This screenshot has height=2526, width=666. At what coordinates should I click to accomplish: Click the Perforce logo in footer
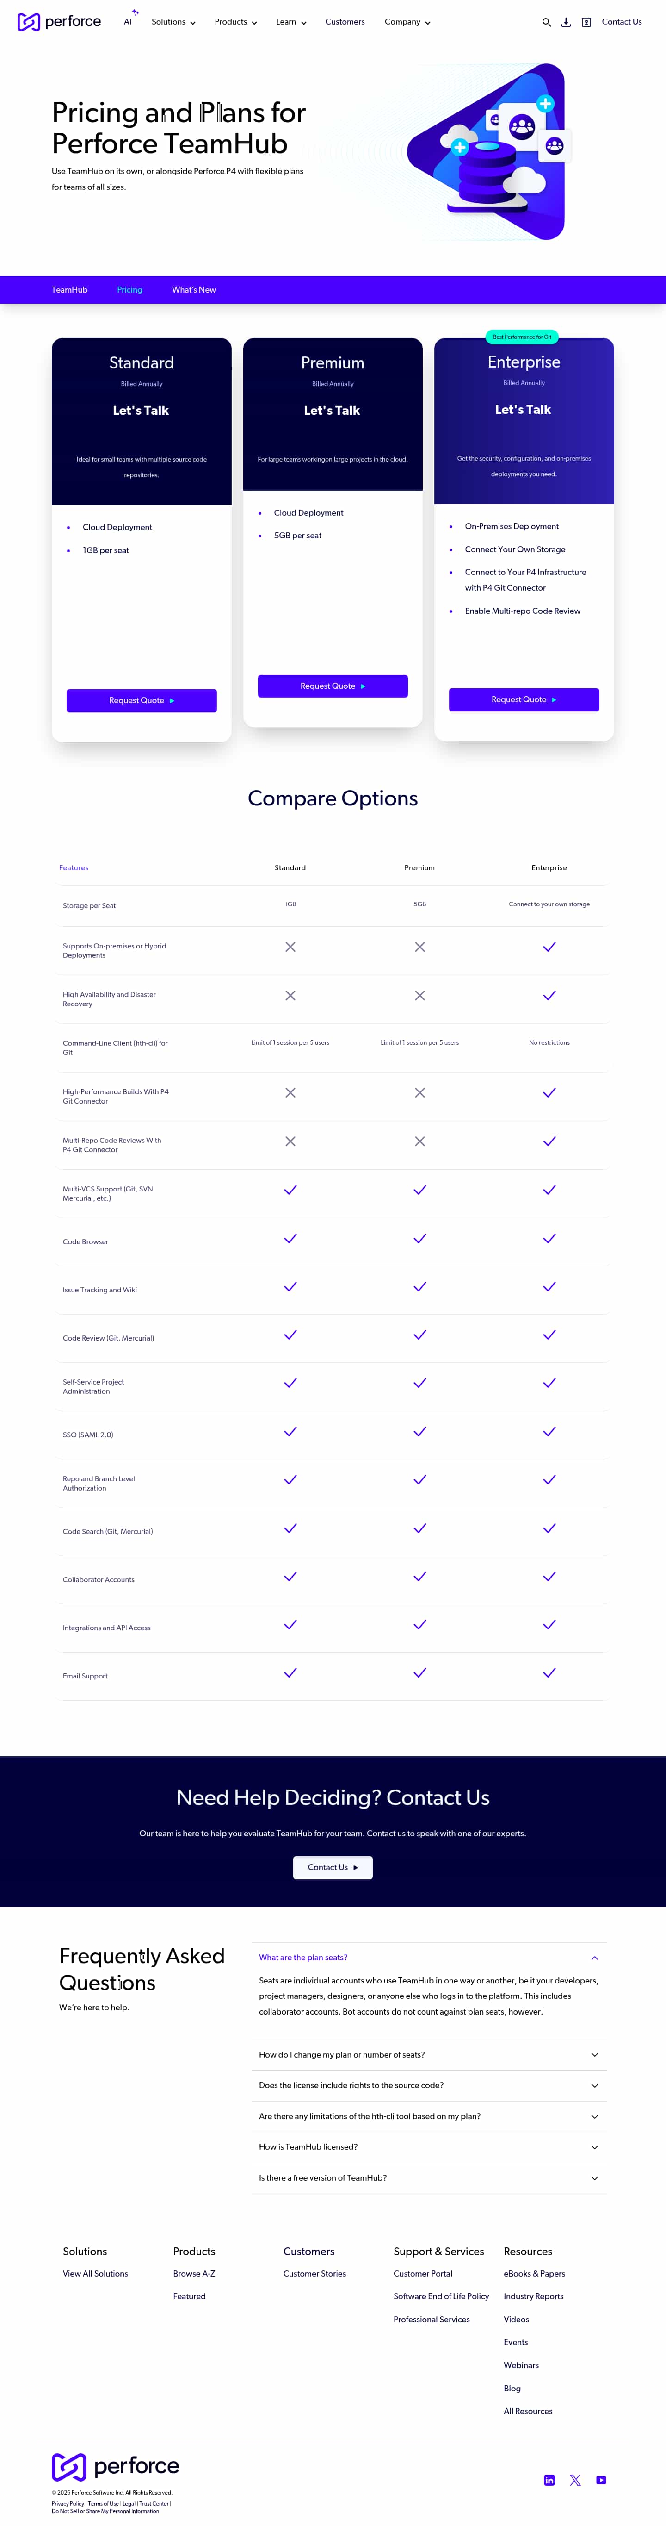[x=116, y=2466]
